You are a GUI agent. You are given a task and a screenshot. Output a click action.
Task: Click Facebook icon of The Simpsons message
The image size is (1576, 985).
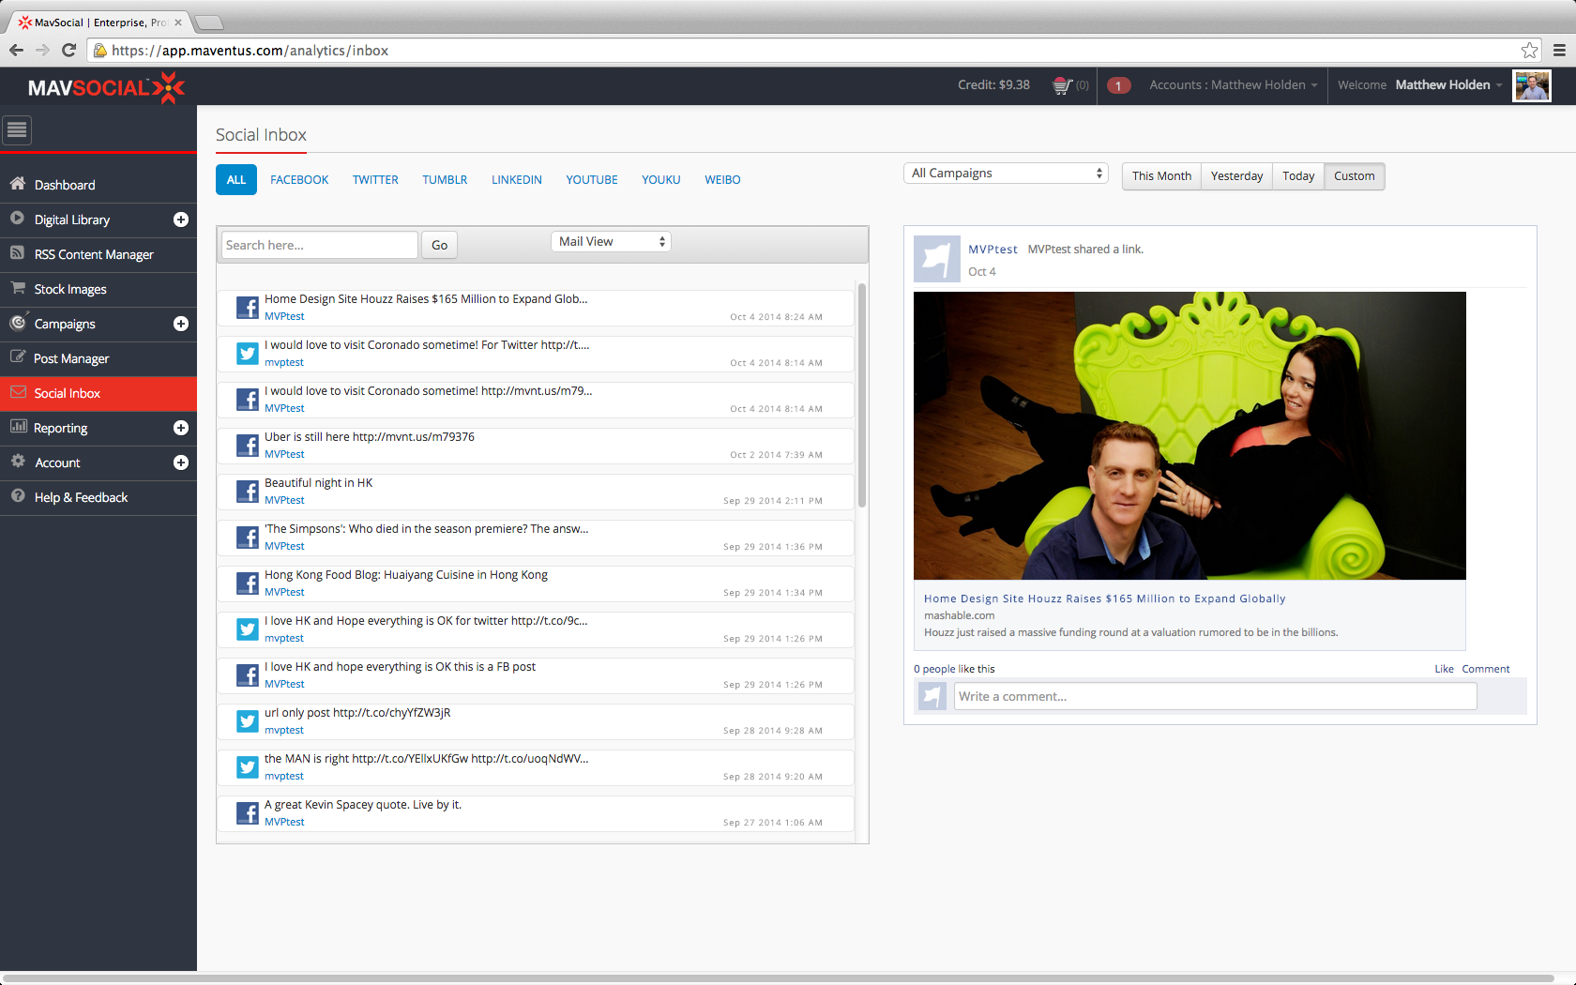coord(248,538)
